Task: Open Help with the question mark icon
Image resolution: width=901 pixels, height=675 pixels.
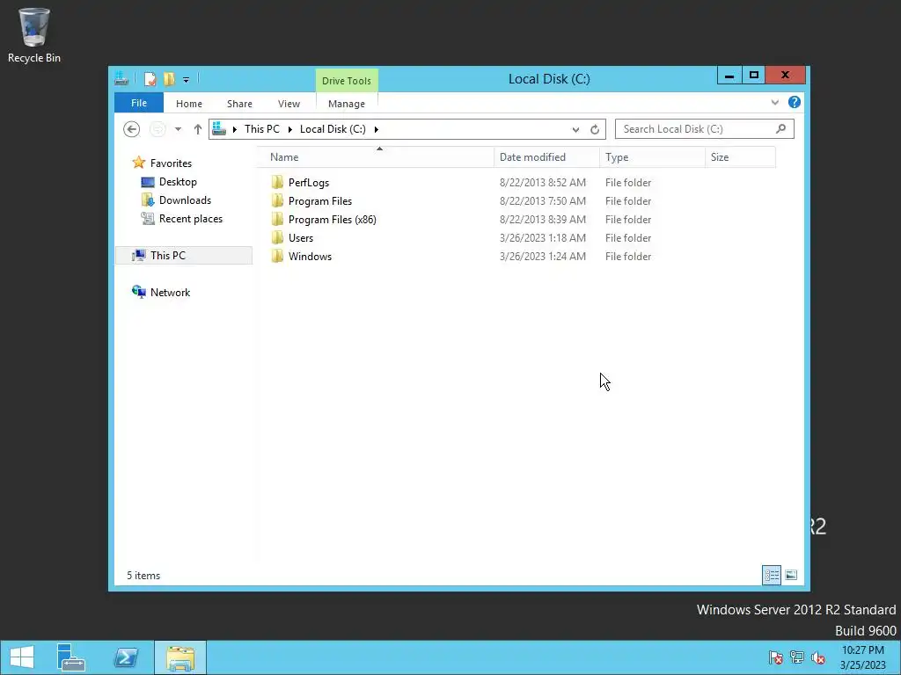Action: (x=795, y=102)
